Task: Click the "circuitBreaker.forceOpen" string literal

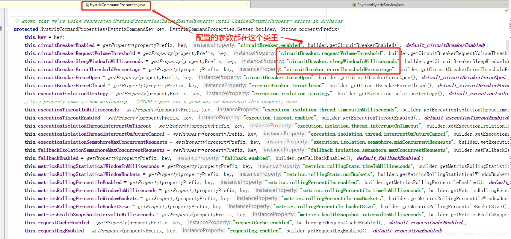Action: 279,77
